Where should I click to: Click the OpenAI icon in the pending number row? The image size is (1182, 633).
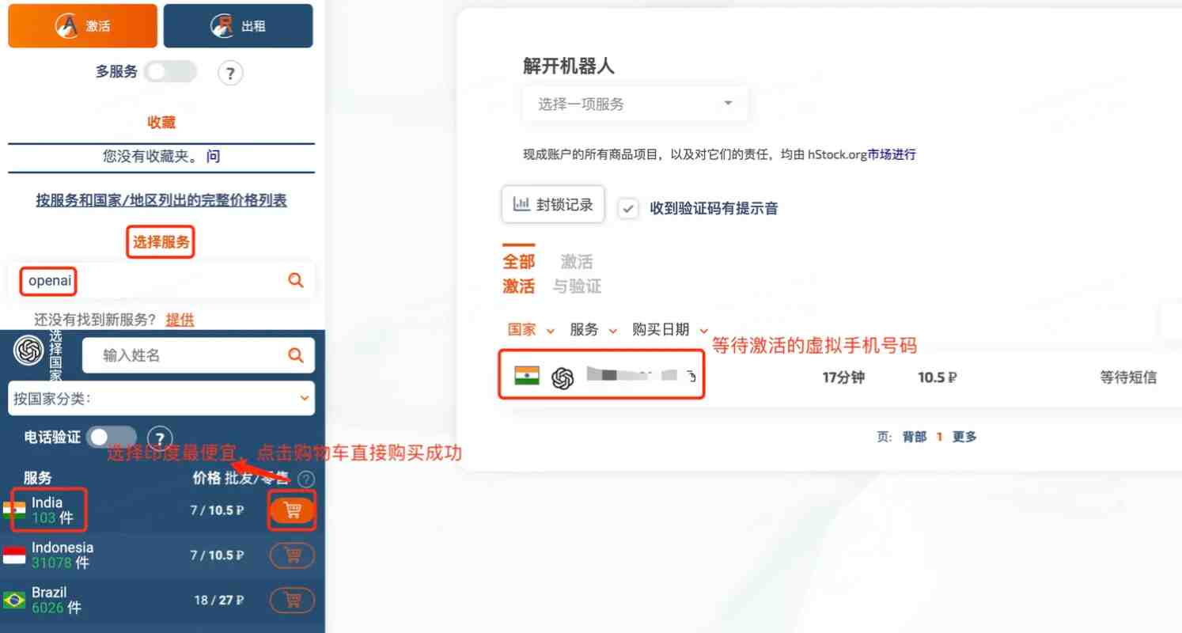[561, 377]
